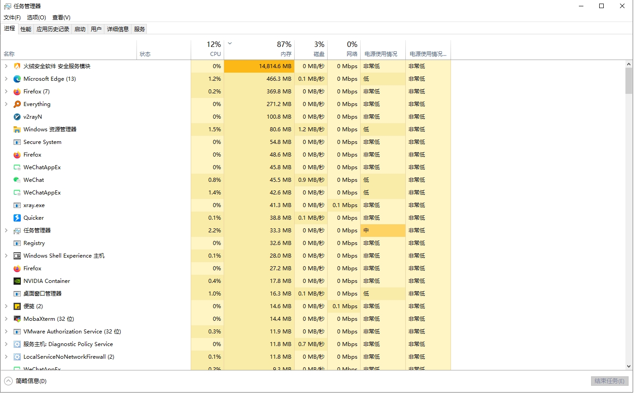Collapse view with 简略信息(D)
634x393 pixels.
[26, 381]
